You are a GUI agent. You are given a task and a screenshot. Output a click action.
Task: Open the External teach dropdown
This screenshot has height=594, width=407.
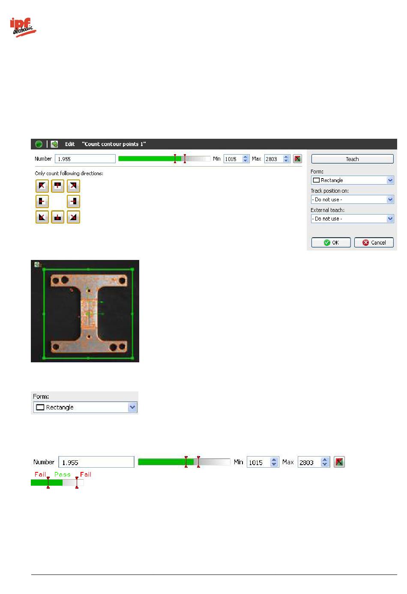tap(352, 219)
